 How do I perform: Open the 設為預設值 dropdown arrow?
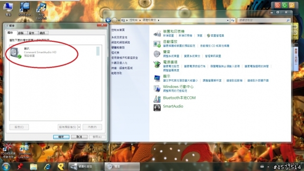tap(79, 127)
